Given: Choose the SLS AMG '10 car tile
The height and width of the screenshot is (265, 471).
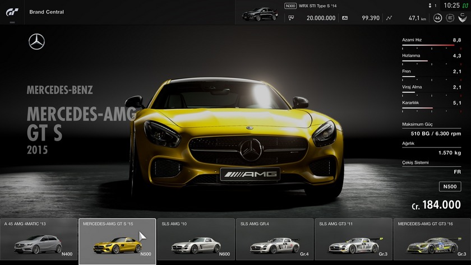Looking at the screenshot, I should pos(196,241).
